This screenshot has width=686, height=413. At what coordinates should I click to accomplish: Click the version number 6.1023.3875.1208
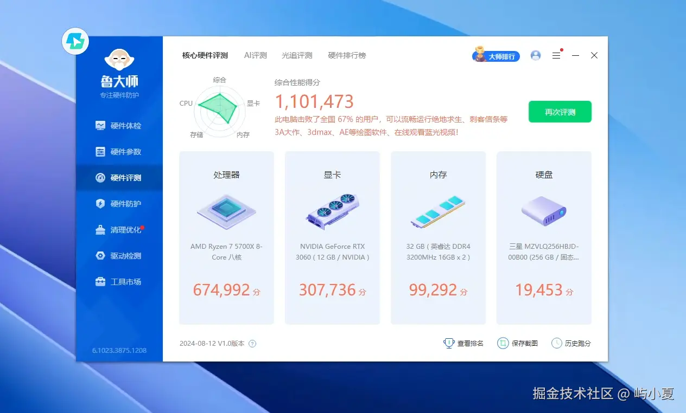tap(119, 351)
